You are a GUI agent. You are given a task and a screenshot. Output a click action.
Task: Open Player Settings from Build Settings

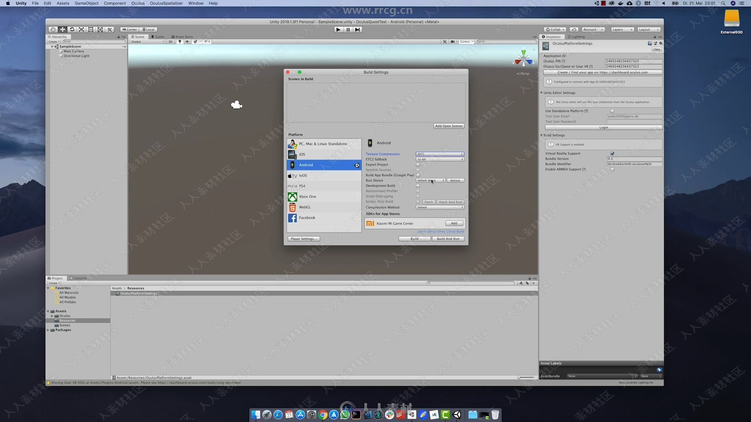pyautogui.click(x=304, y=239)
